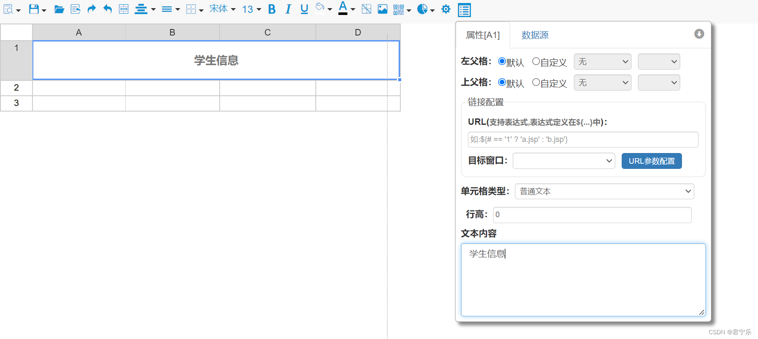Insert an image into cell
This screenshot has height=339, width=758.
382,9
